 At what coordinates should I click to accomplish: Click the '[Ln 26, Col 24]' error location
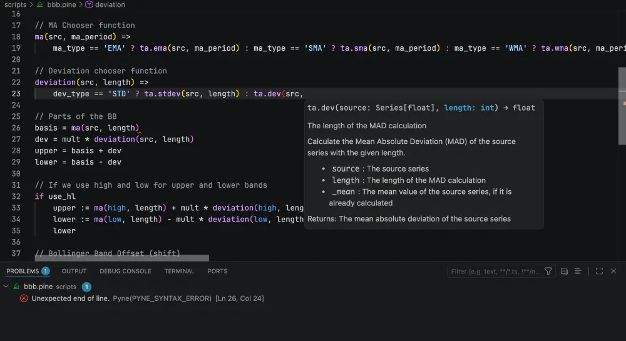240,298
